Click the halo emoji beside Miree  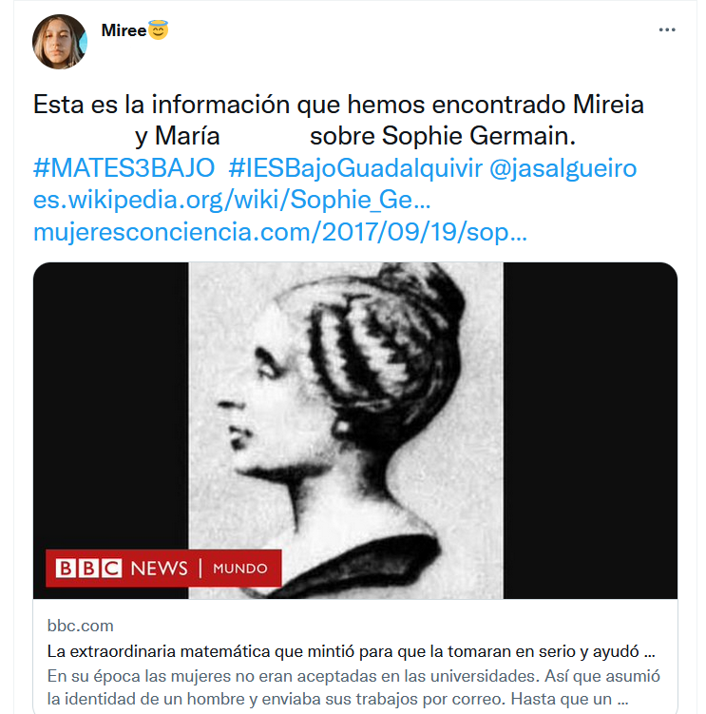coord(159,30)
